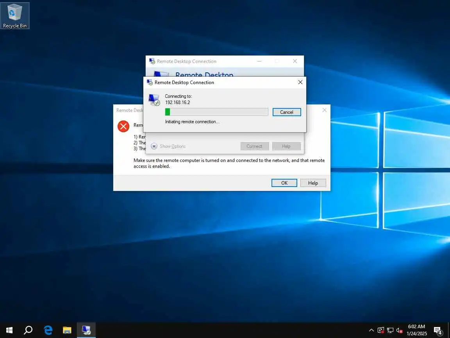
Task: Minimize the main Remote Desktop Connection window
Action: click(259, 61)
